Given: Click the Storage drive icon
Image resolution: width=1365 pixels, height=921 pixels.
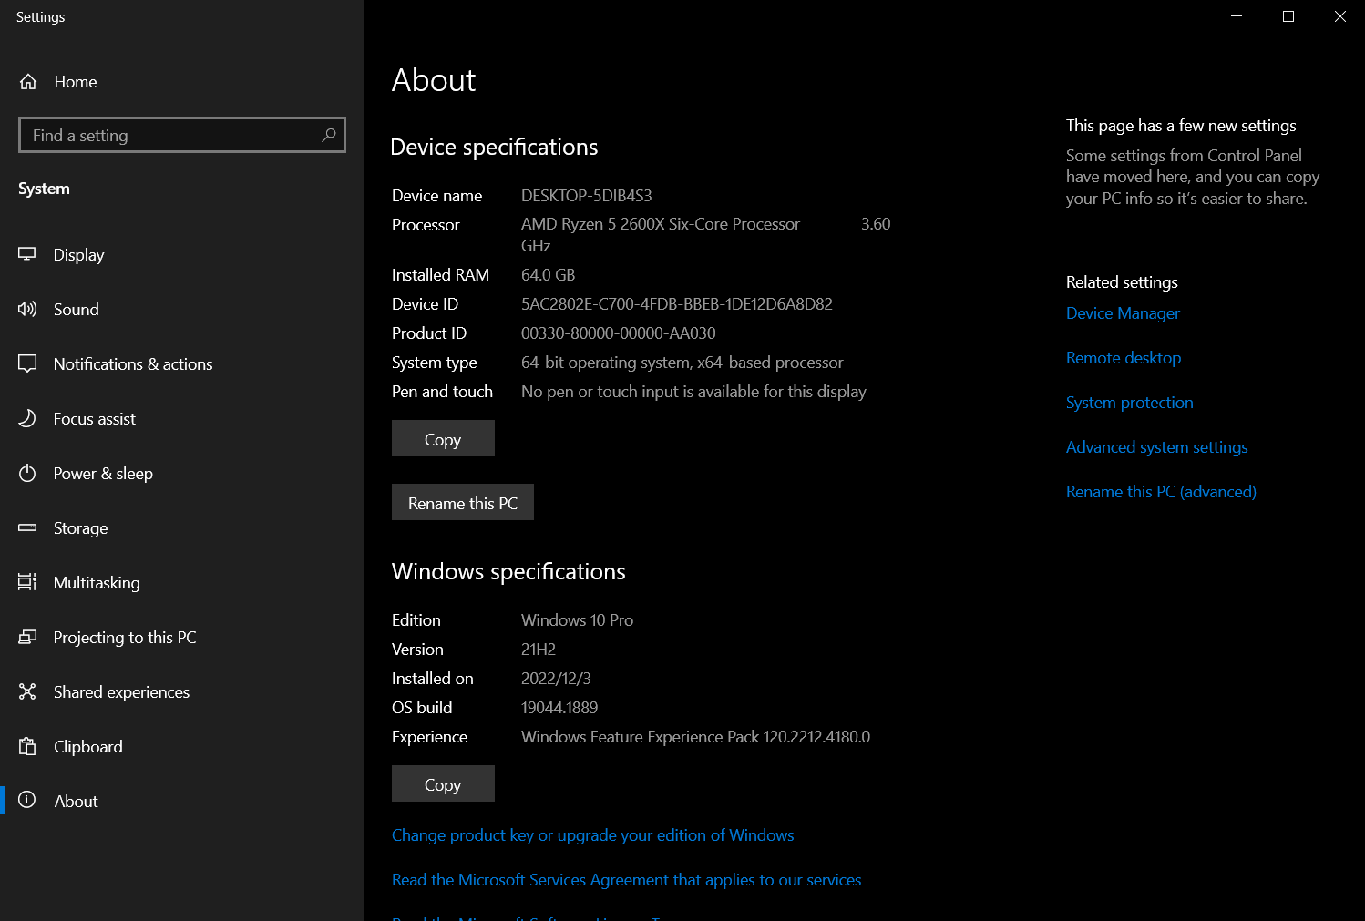Looking at the screenshot, I should coord(27,527).
